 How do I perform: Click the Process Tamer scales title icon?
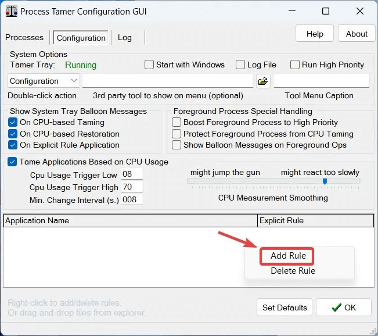coord(12,12)
